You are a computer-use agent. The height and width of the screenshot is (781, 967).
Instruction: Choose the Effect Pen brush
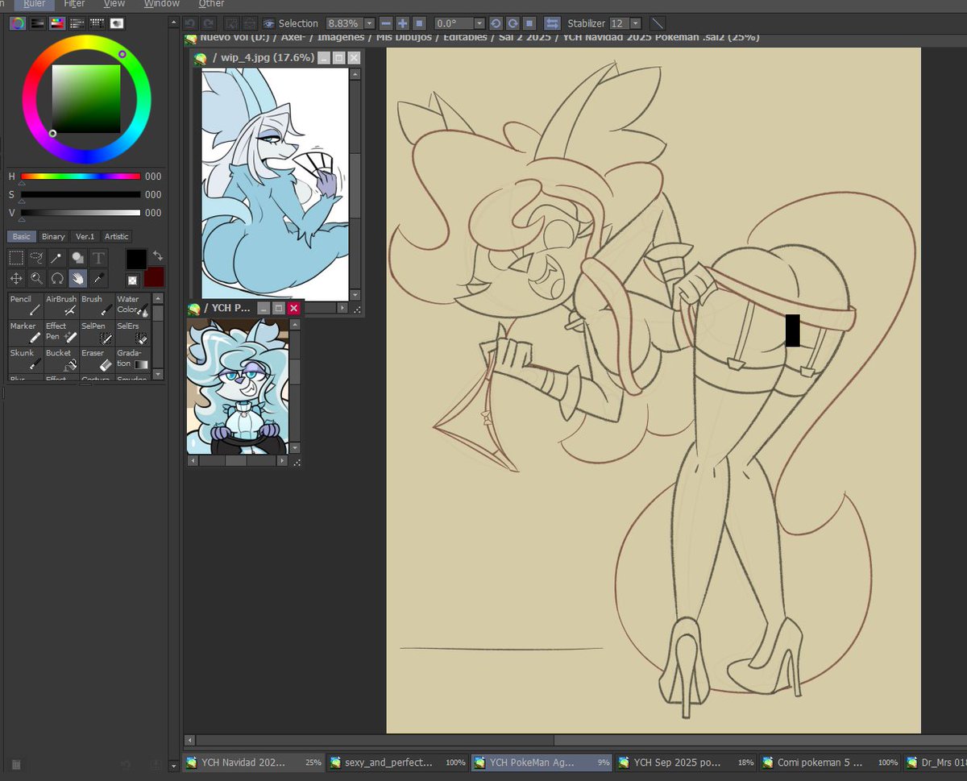(61, 333)
